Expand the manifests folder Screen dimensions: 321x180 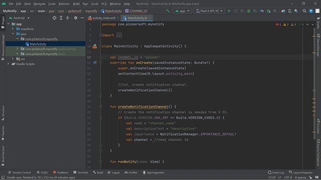pos(13,29)
